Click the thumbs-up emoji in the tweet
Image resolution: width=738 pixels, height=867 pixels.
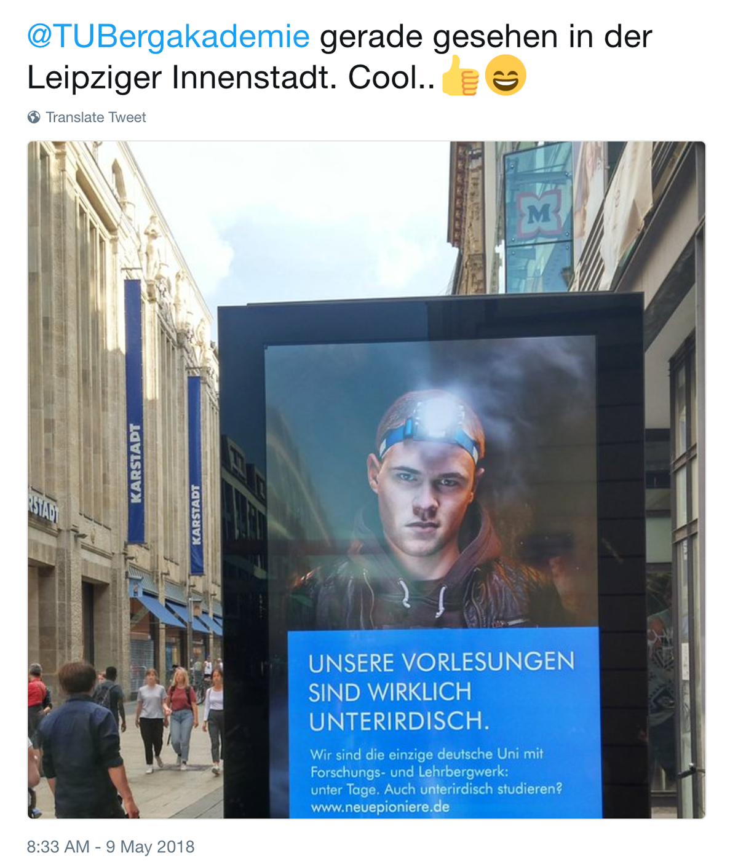point(460,77)
